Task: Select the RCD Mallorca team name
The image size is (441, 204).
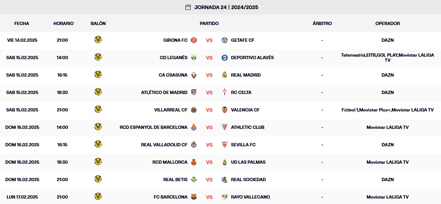Action: click(x=170, y=162)
